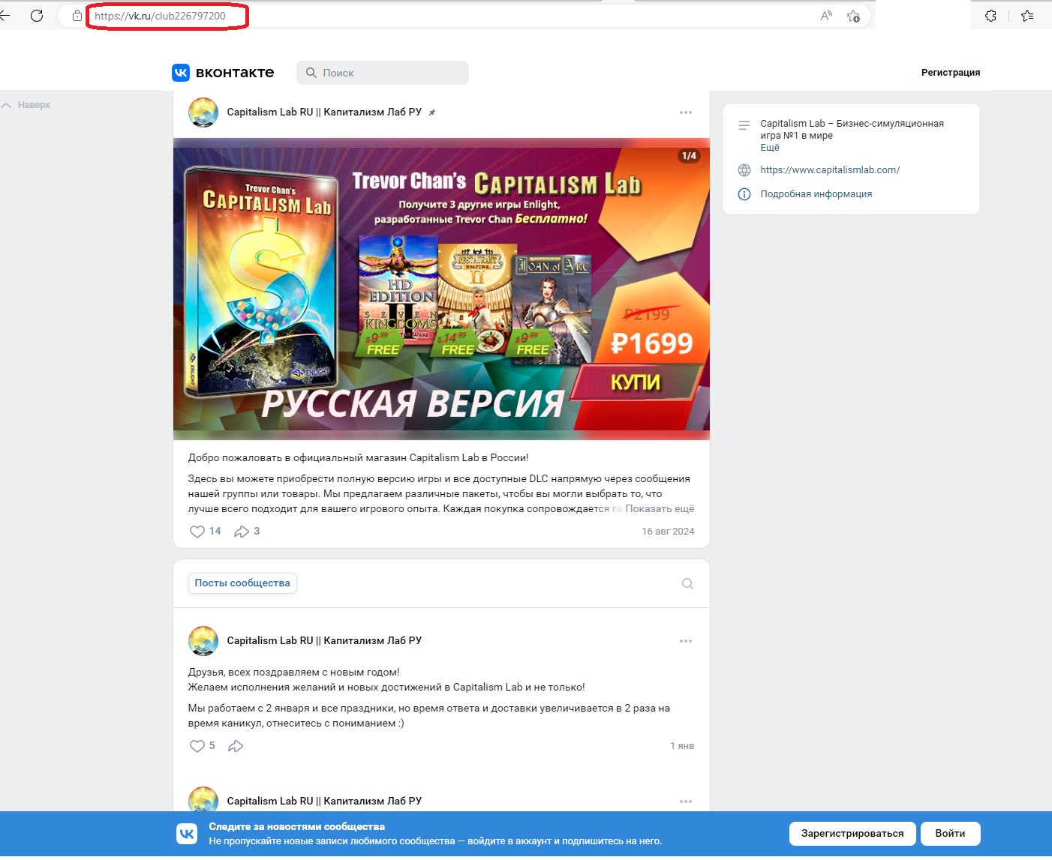Open three-dot menu of the bottom post
Image resolution: width=1052 pixels, height=860 pixels.
[686, 802]
